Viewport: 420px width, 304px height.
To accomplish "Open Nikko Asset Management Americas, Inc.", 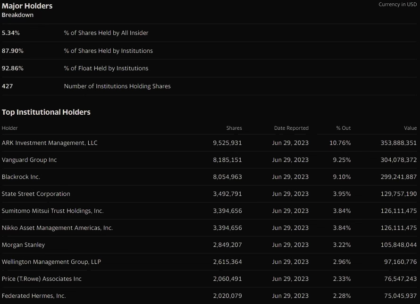I will [x=57, y=228].
